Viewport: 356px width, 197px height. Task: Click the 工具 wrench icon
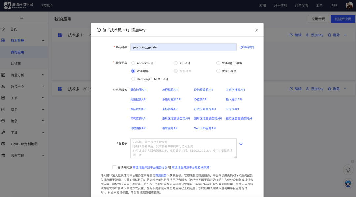point(3,132)
